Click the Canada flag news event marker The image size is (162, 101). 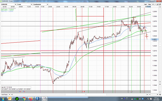click(84, 91)
